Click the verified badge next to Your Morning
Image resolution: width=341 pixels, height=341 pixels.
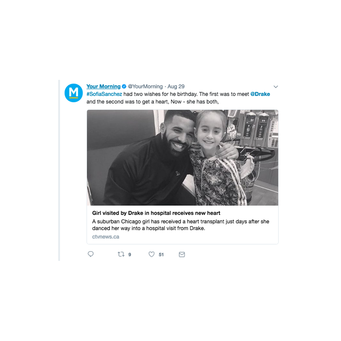coord(124,86)
